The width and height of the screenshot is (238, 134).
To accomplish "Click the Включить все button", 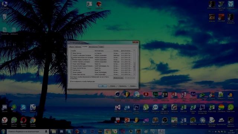I will pyautogui.click(x=118, y=78).
